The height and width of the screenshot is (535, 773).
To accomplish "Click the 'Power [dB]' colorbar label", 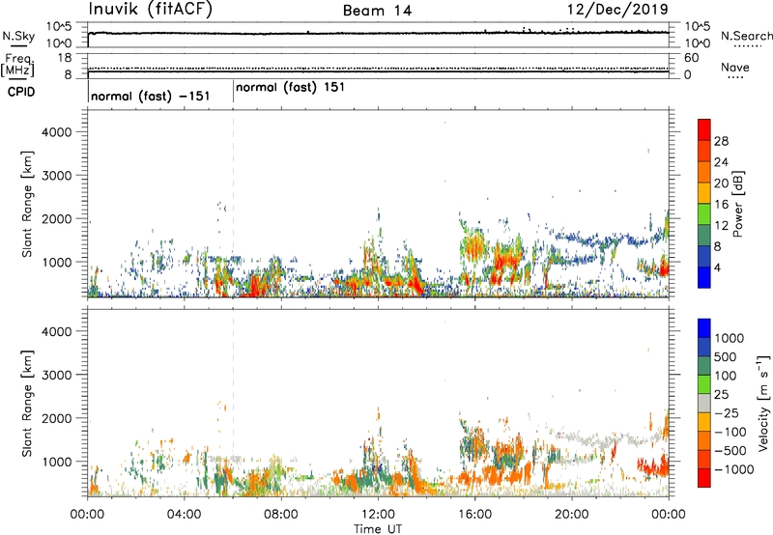I will coord(737,204).
